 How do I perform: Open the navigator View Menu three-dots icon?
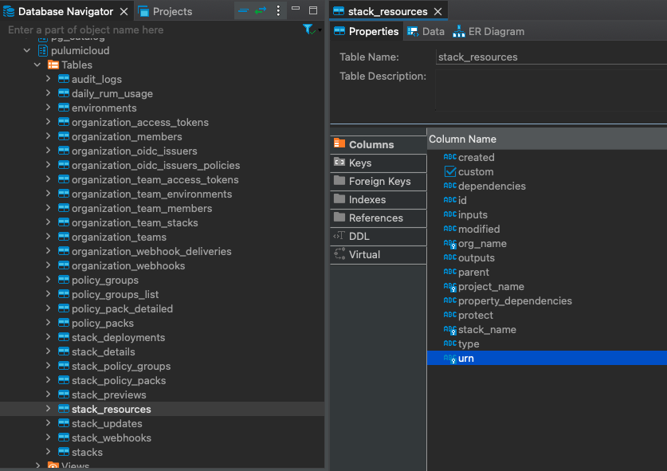(278, 10)
